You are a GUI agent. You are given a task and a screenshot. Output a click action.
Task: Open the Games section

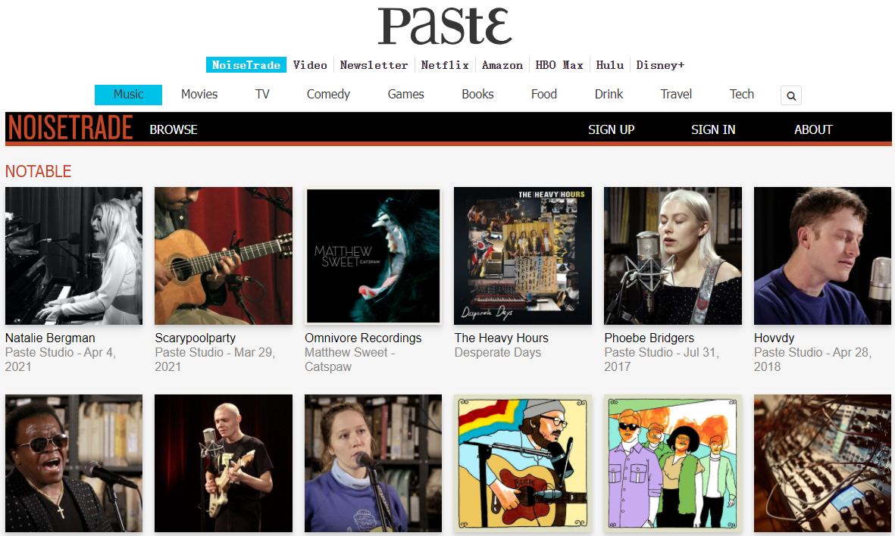coord(406,95)
